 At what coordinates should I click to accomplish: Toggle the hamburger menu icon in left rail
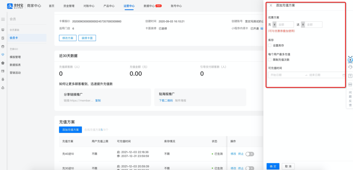pyautogui.click(x=3, y=19)
